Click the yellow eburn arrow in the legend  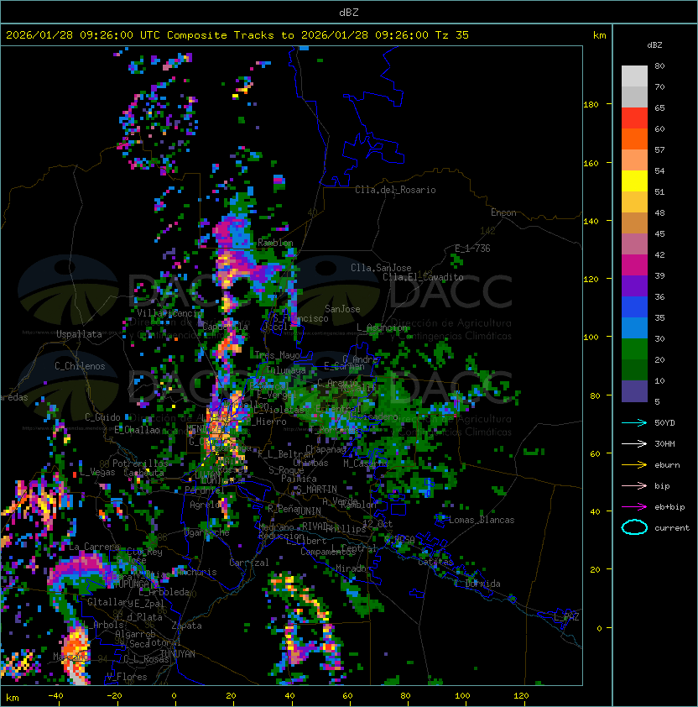click(x=634, y=465)
